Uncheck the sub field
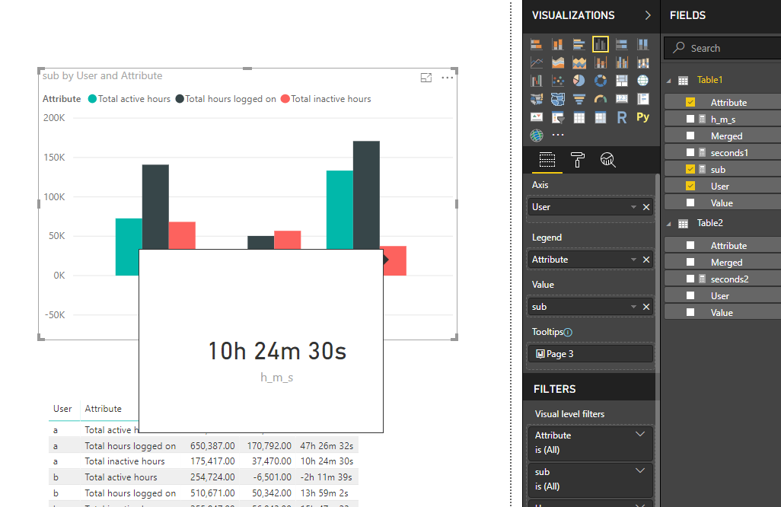This screenshot has width=781, height=507. click(690, 169)
